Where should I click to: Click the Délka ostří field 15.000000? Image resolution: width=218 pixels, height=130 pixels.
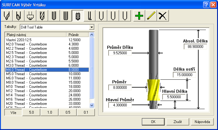(184, 75)
